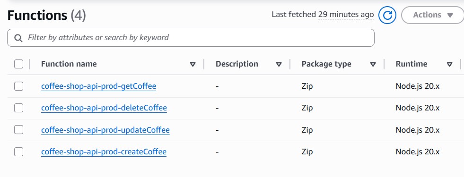Check the getCoffee function row
This screenshot has width=464, height=177.
click(x=18, y=86)
